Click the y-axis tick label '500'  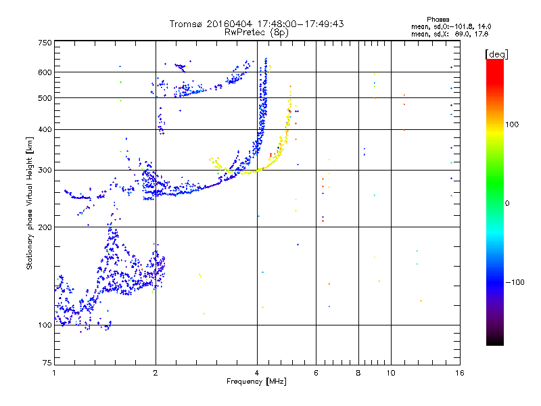point(45,98)
